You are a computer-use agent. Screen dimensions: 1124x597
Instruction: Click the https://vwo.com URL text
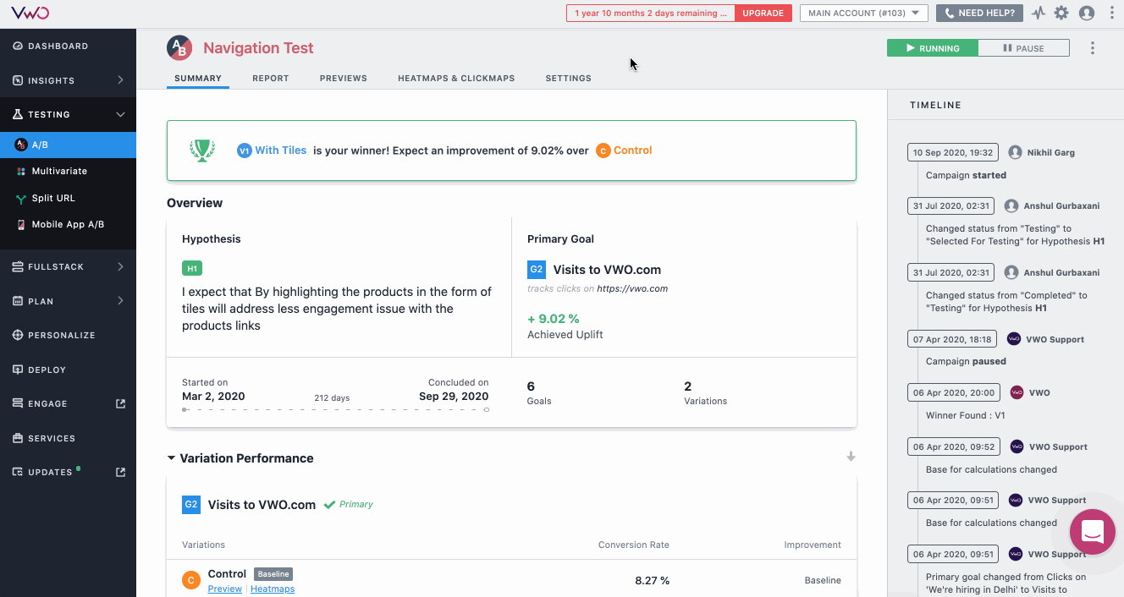pos(632,288)
